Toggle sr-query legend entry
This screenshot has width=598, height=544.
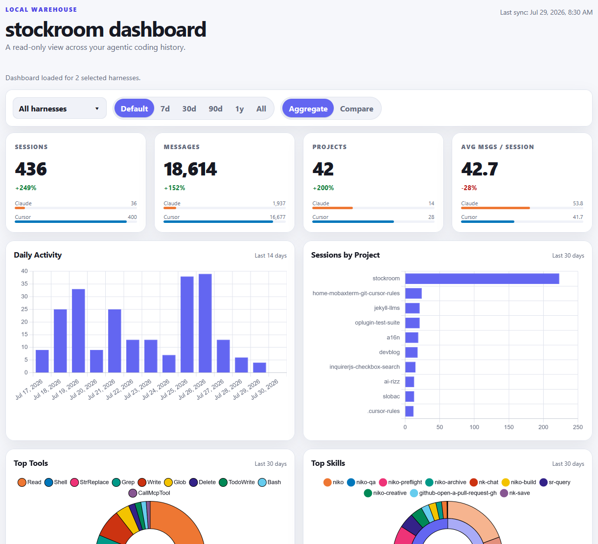point(555,482)
